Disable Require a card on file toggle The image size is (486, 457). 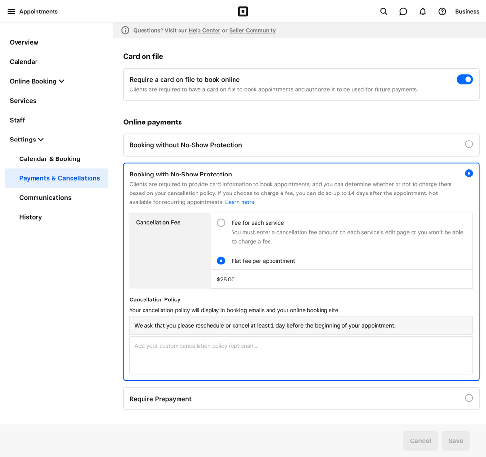pyautogui.click(x=465, y=79)
